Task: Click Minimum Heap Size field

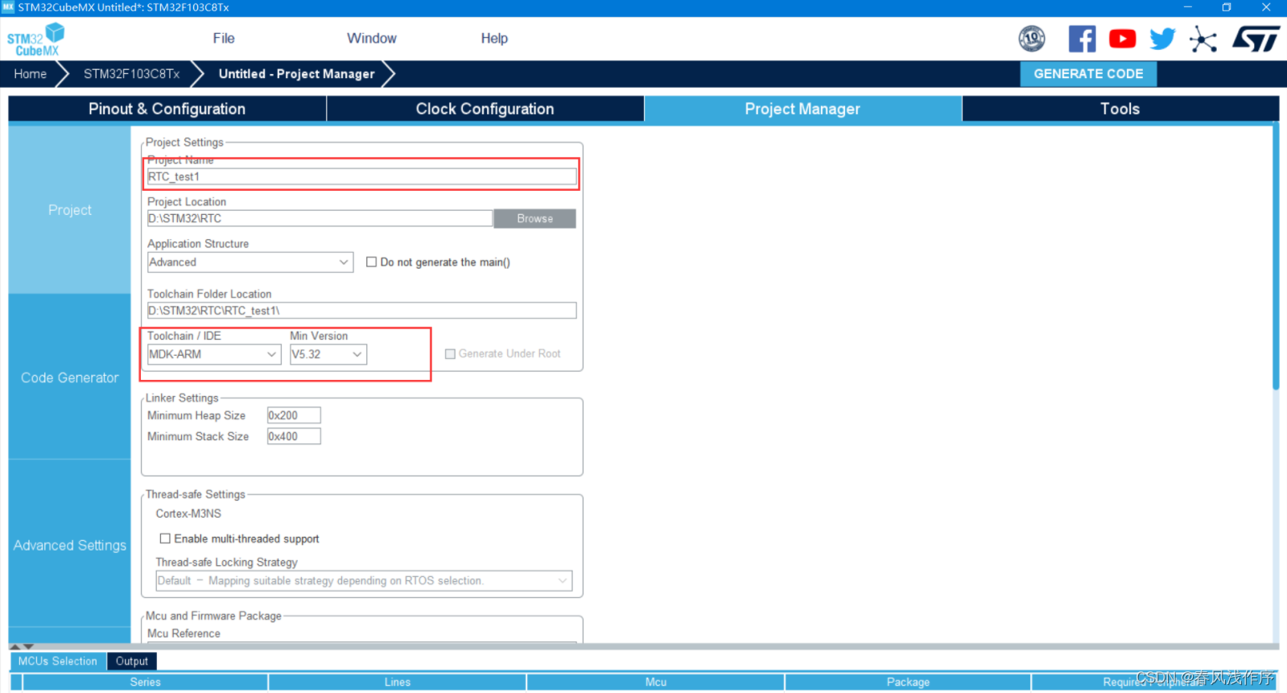Action: click(x=294, y=415)
